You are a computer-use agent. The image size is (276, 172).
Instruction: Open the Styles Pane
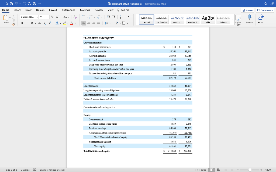(x=238, y=20)
